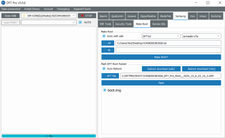This screenshot has height=138, width=225.
Task: Switch to the Qualcomm tab
Action: 117,16
